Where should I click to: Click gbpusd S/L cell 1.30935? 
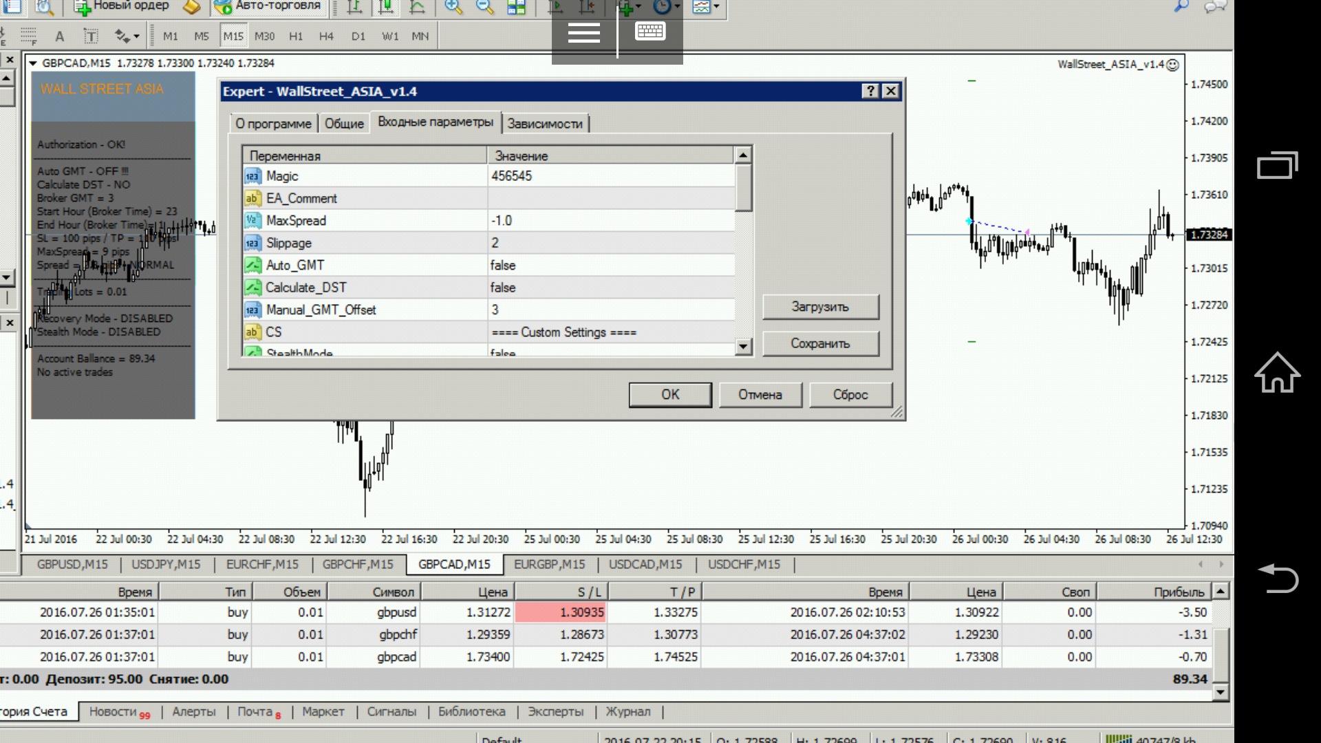coord(561,612)
